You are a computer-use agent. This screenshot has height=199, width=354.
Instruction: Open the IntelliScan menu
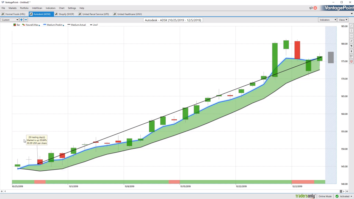(37, 8)
